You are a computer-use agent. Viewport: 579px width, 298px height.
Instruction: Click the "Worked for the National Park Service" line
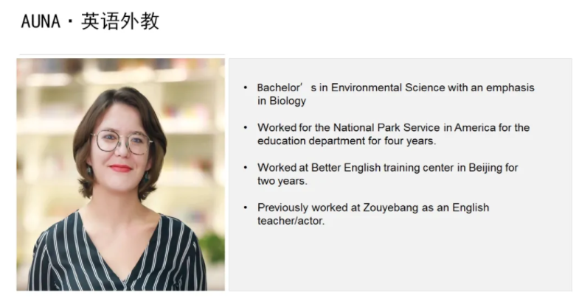[x=393, y=127]
